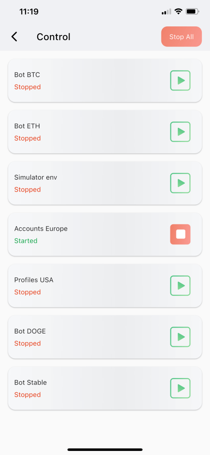Tap the Started status of Accounts Europe
210x455 pixels.
pos(26,241)
